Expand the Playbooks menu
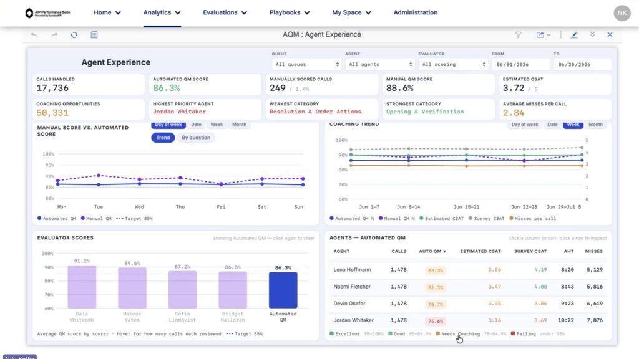 pos(290,12)
